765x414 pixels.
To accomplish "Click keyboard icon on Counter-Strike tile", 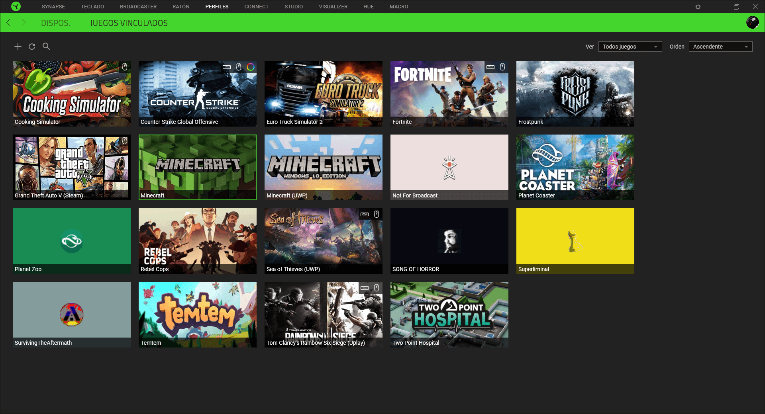I will (227, 67).
